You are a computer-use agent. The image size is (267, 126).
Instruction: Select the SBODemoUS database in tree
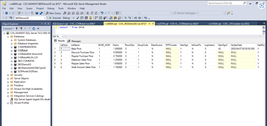click(24, 64)
